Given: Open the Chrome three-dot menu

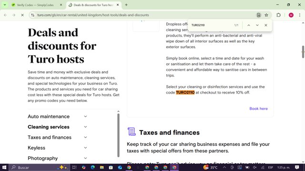Looking at the screenshot, I should 300,15.
